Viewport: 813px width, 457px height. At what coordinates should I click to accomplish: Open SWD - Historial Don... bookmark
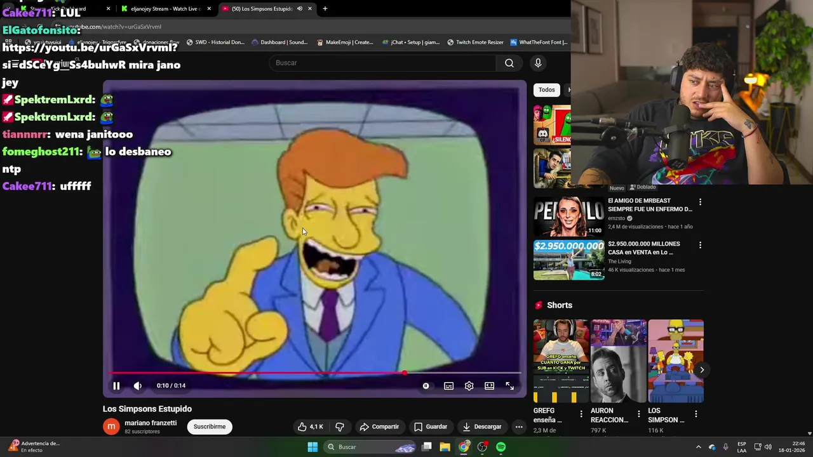215,43
